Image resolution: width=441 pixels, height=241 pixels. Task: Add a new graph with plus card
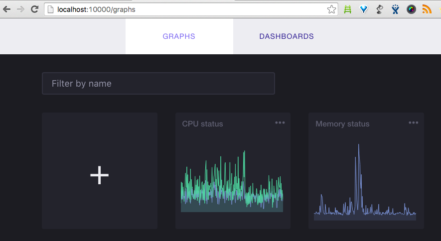pos(100,171)
